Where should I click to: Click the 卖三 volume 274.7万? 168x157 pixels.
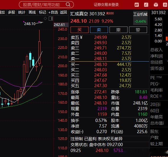click(x=124, y=48)
